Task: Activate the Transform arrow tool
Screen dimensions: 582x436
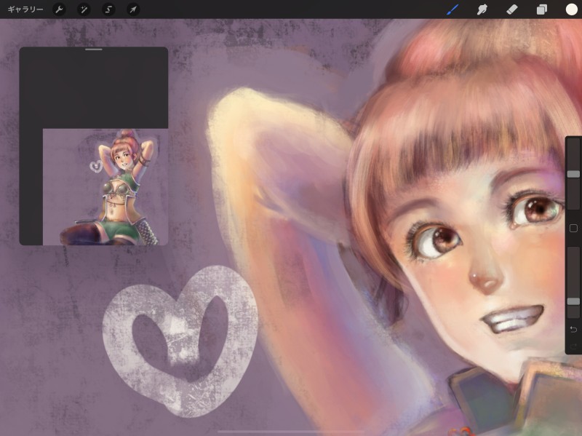Action: click(133, 9)
